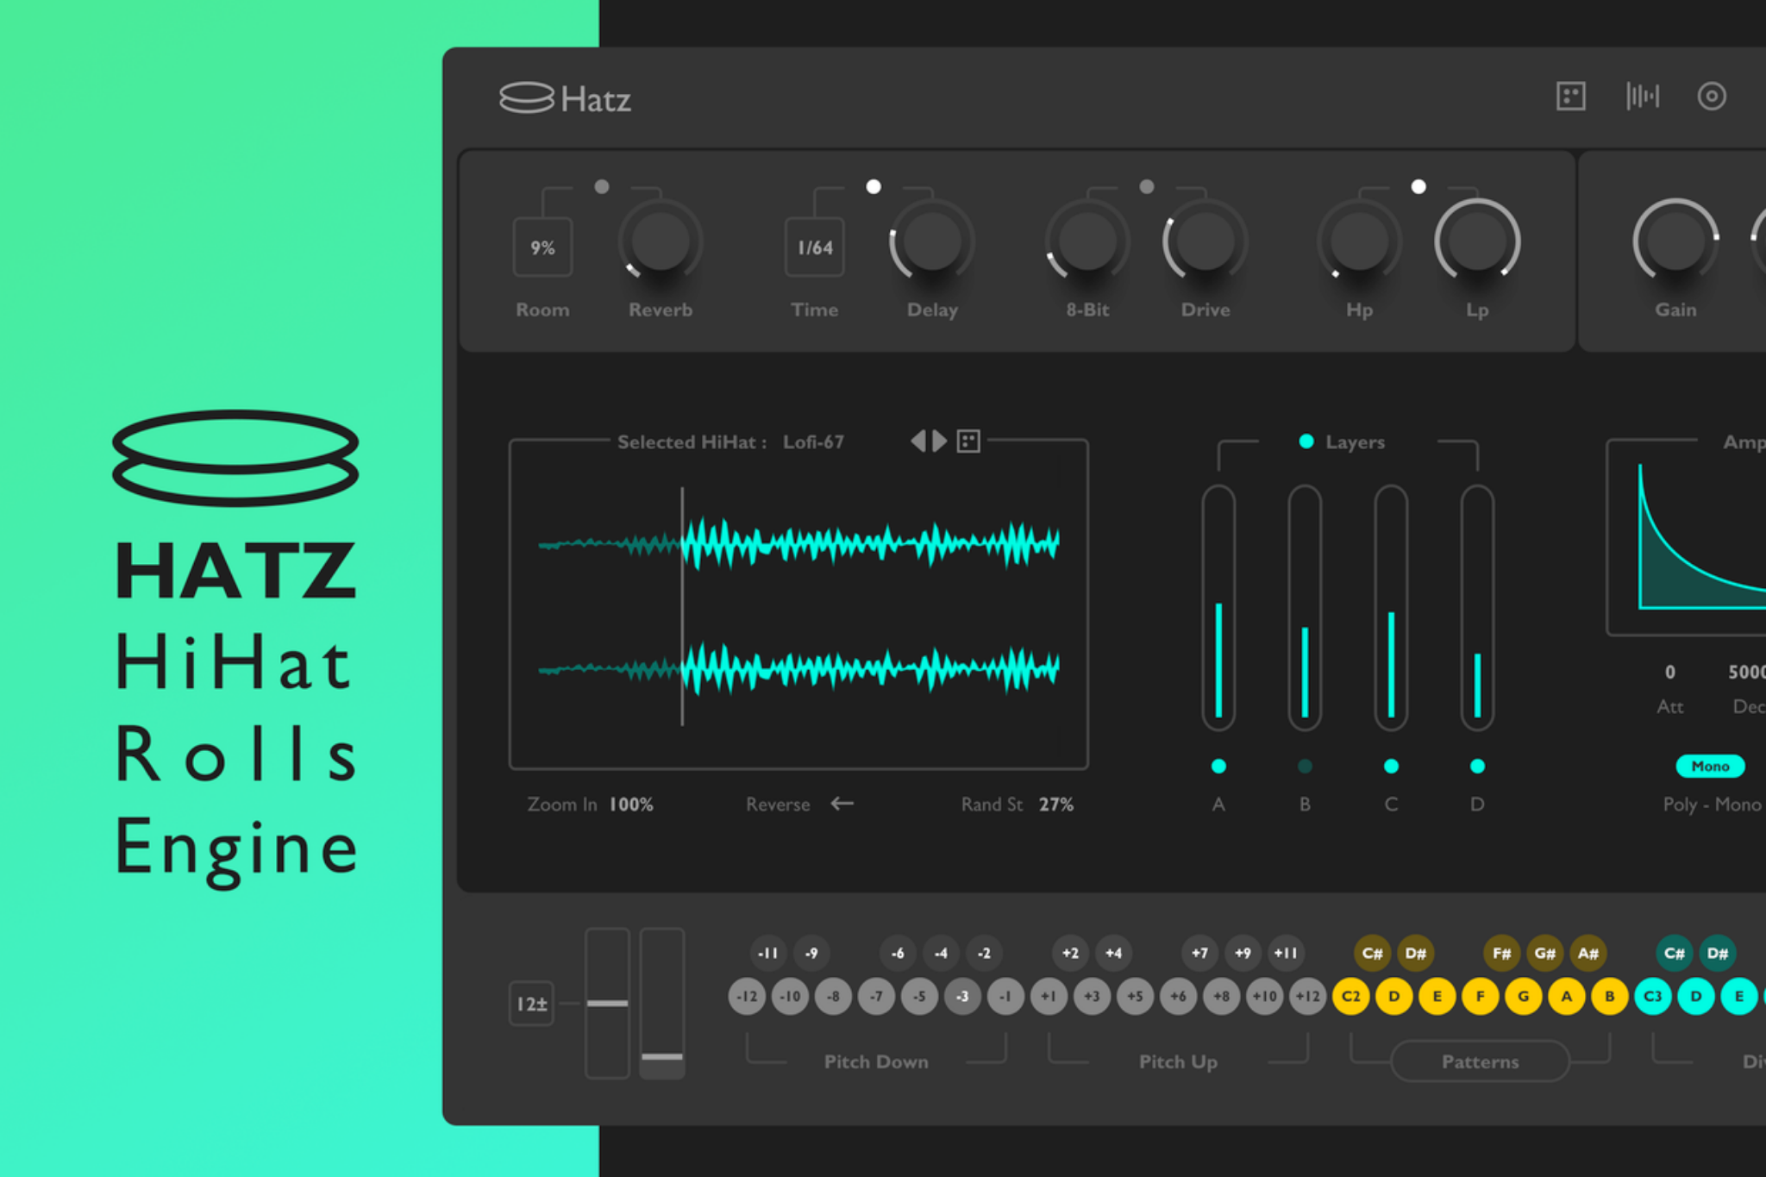Viewport: 1766px width, 1177px height.
Task: Click layer C volume slider
Action: [x=1391, y=607]
